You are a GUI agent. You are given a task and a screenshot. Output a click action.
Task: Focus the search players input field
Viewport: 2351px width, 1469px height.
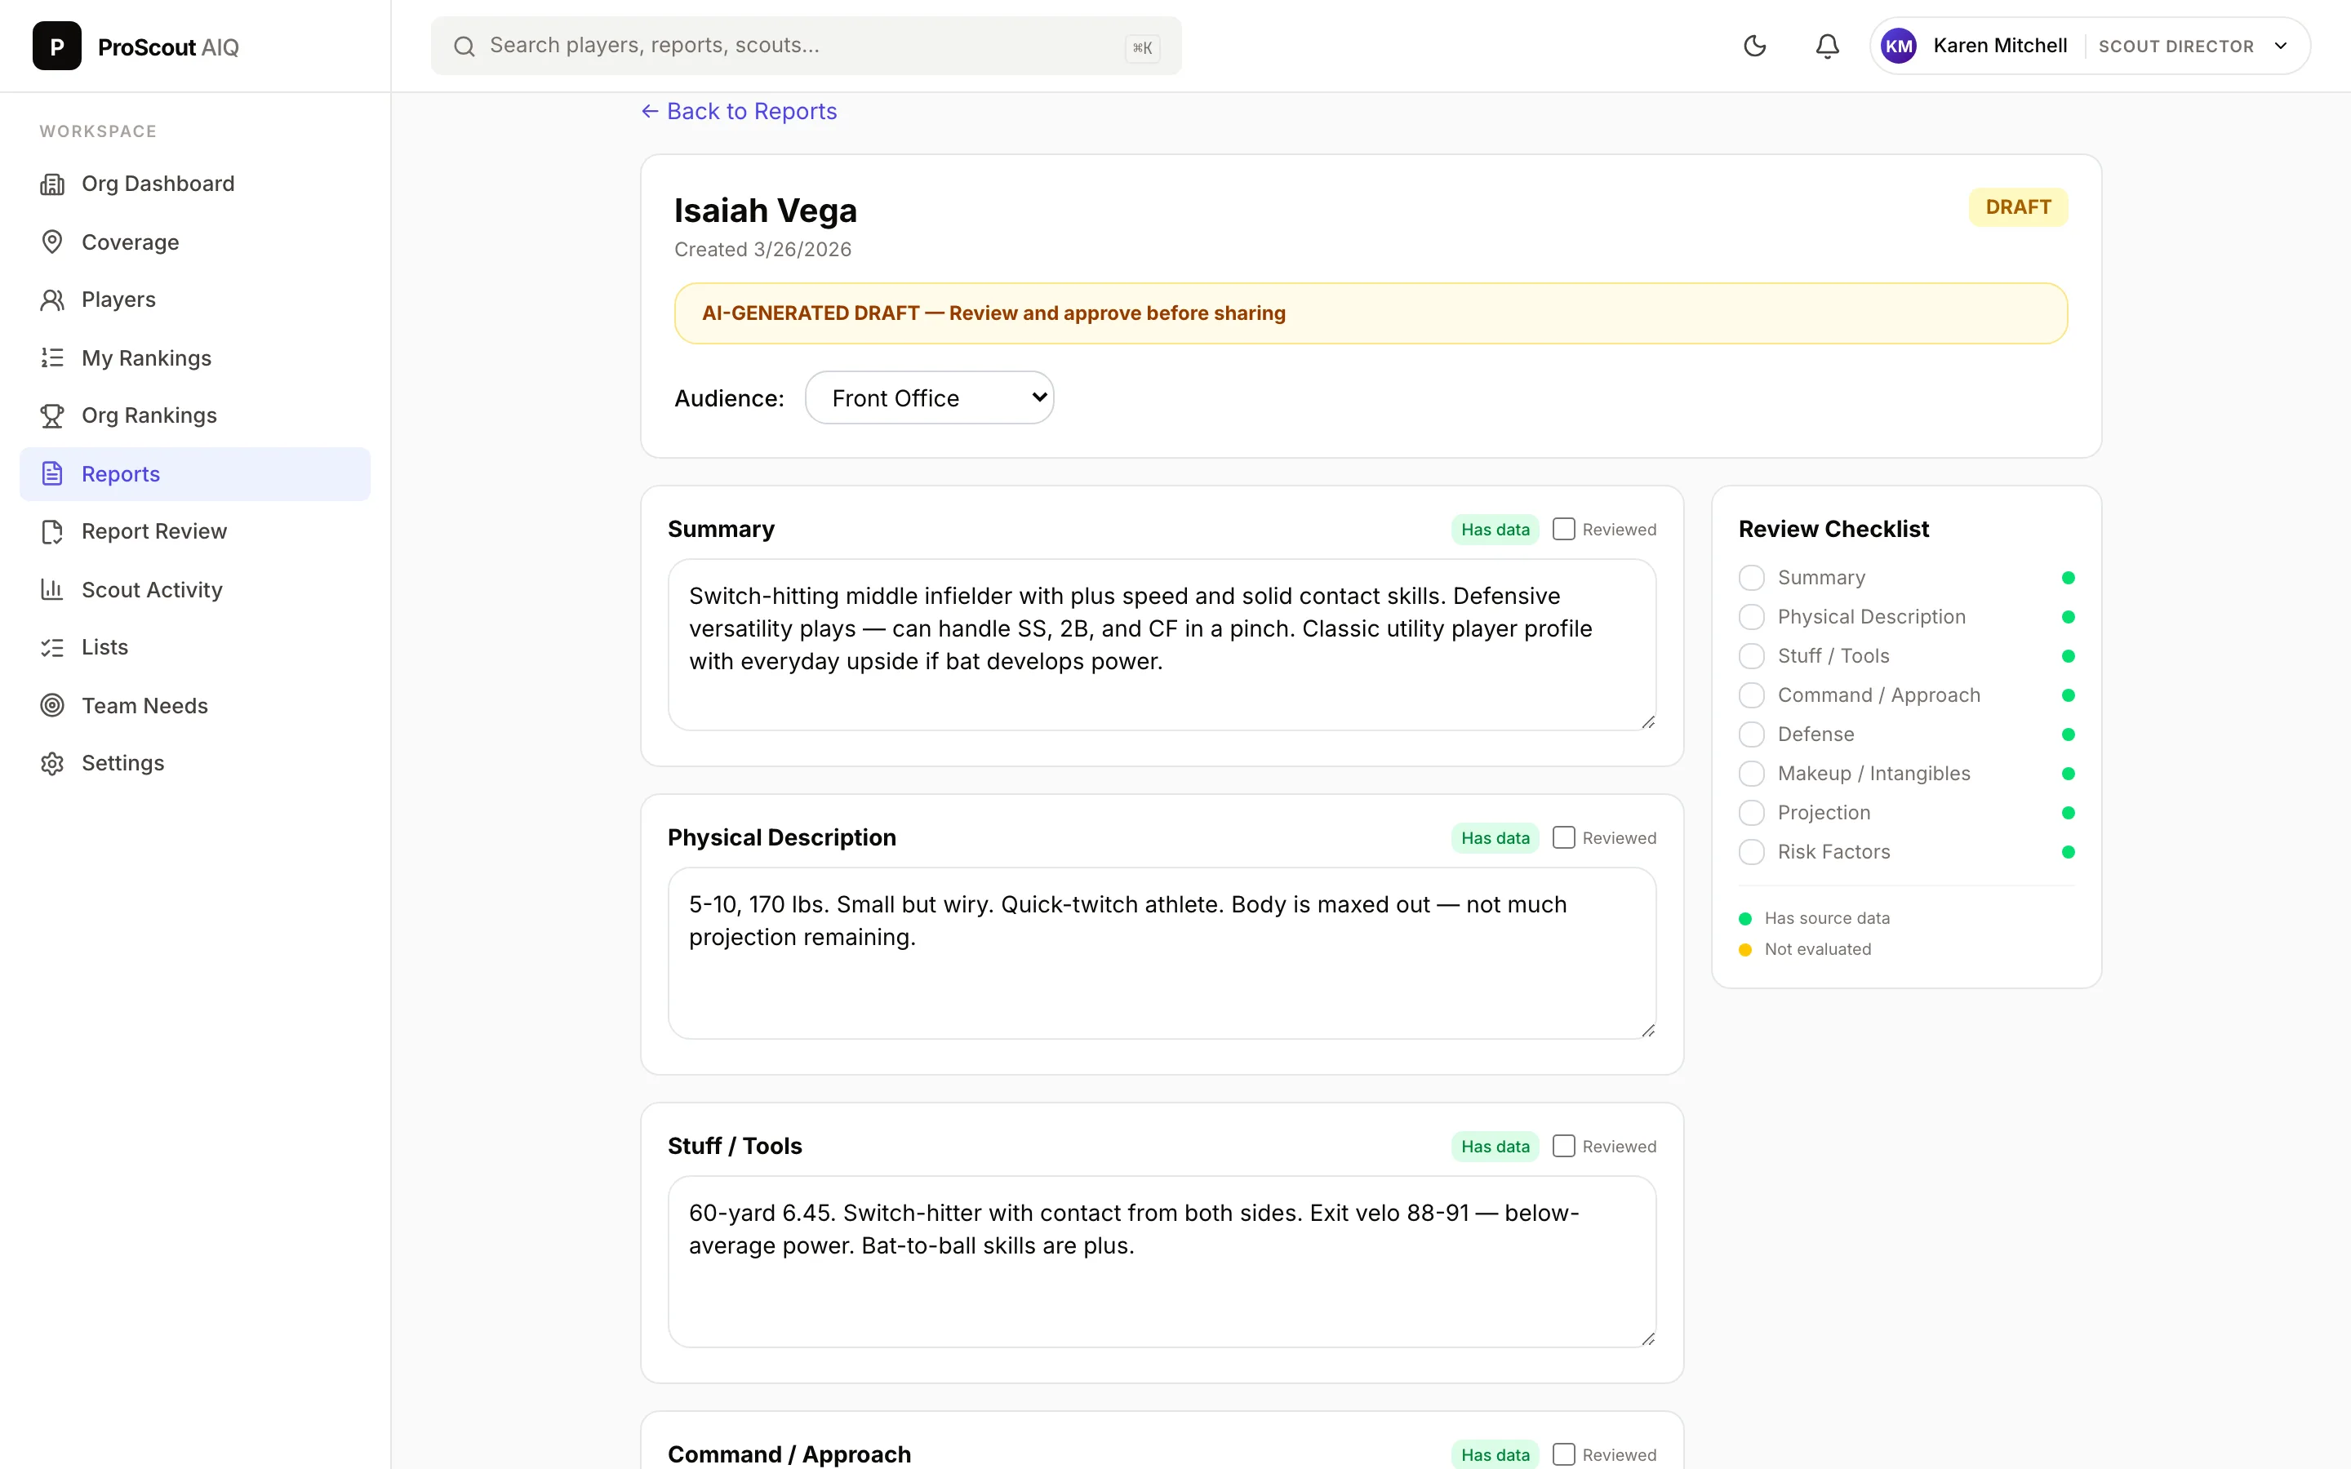(x=807, y=46)
